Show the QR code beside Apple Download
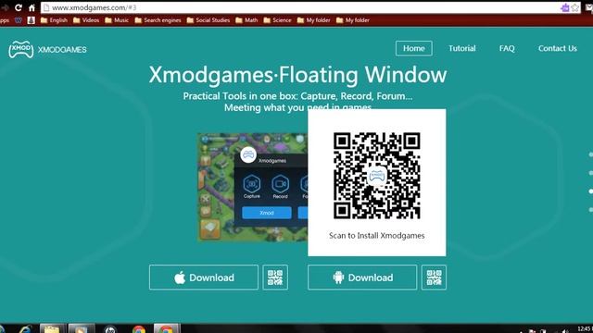Screen dimensions: 593x333 (x=275, y=277)
